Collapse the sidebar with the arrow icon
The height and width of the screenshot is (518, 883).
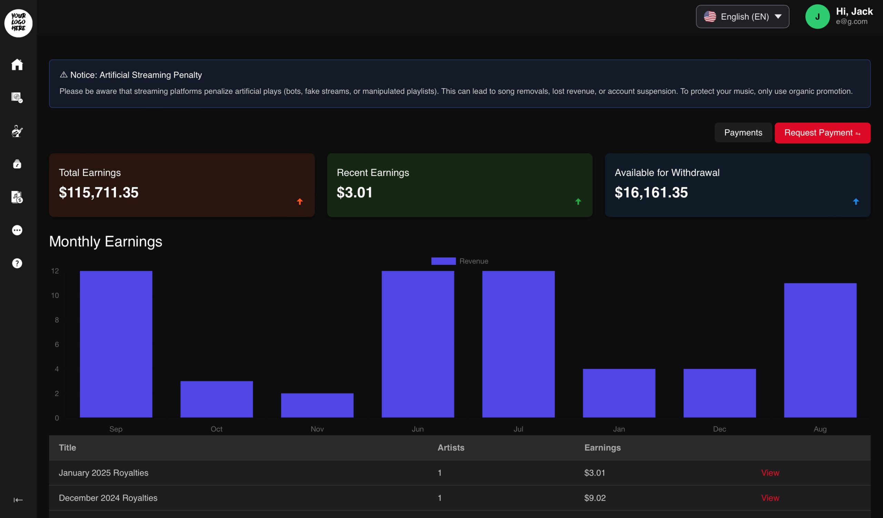[18, 500]
